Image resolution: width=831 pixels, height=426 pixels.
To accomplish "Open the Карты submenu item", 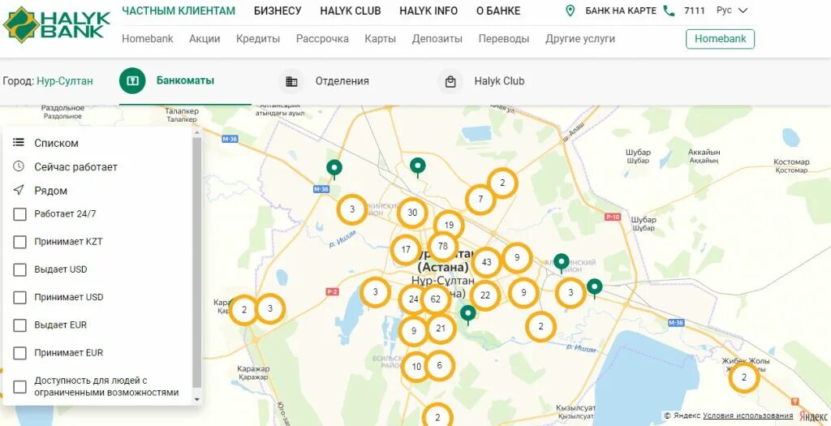I will pos(380,39).
